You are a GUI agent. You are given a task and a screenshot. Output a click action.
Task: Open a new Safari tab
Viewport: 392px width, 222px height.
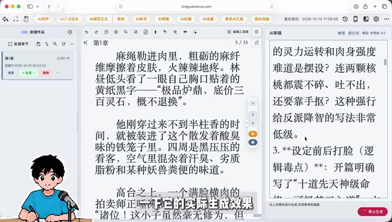click(x=375, y=7)
